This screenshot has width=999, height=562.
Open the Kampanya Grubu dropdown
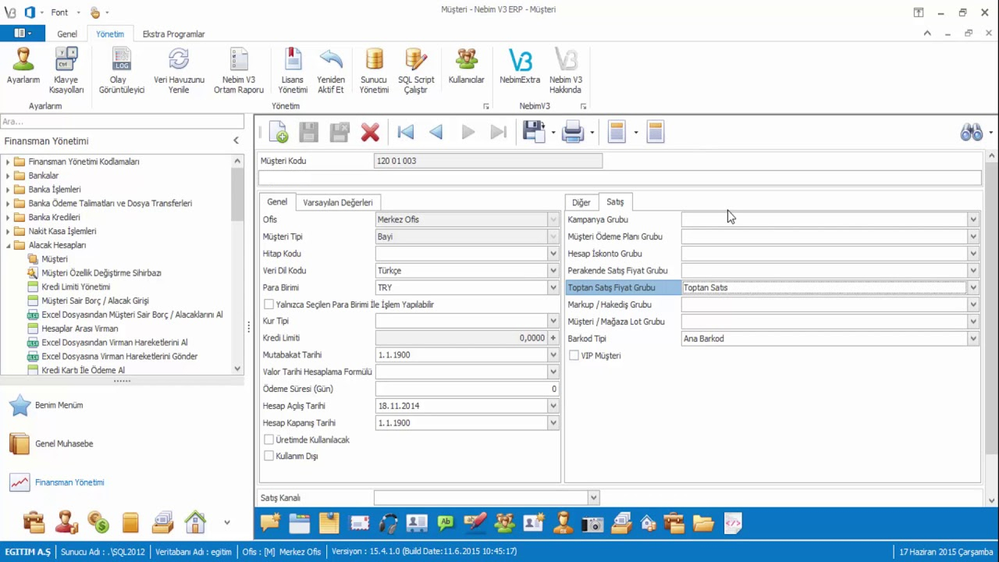tap(973, 219)
